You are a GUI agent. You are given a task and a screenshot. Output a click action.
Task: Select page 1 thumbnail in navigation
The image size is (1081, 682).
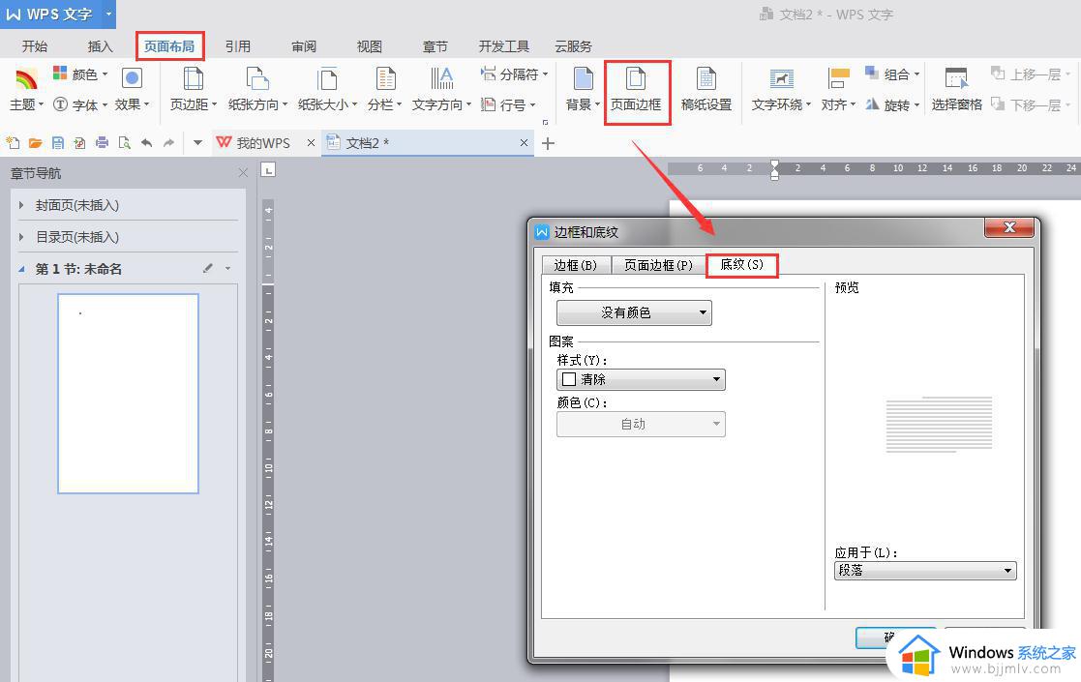[129, 394]
